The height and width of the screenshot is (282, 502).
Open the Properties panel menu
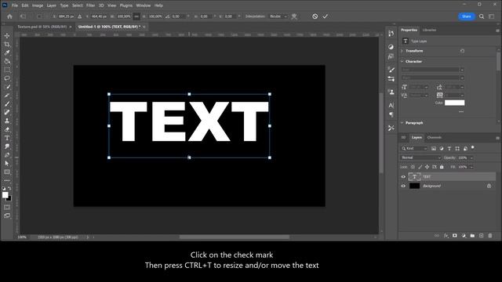tap(497, 31)
